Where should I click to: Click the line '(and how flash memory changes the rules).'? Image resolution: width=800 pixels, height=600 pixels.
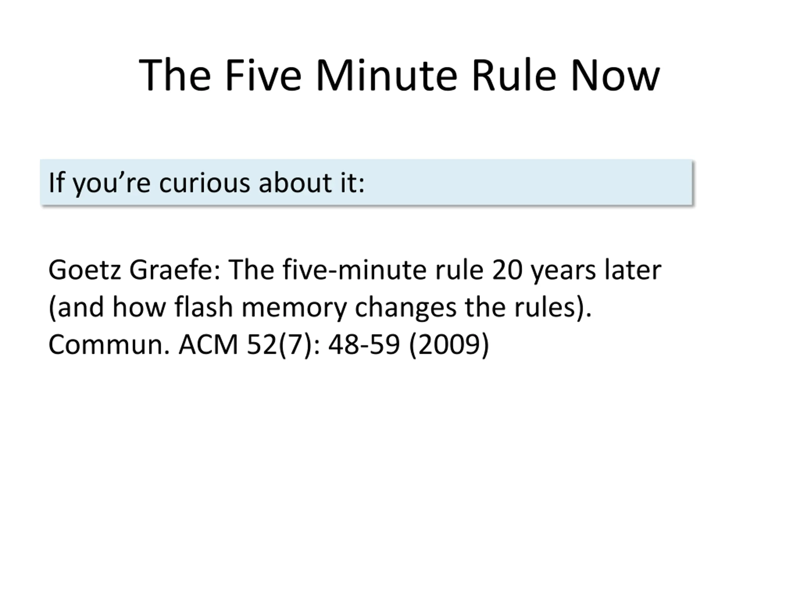coord(320,307)
